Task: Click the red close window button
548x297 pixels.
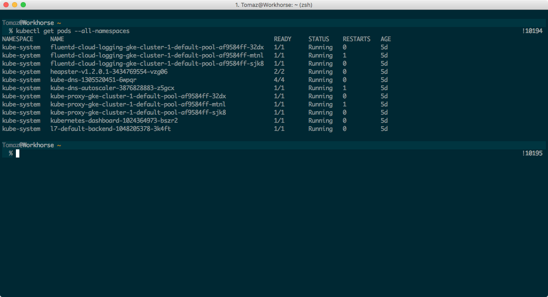Action: pyautogui.click(x=6, y=5)
